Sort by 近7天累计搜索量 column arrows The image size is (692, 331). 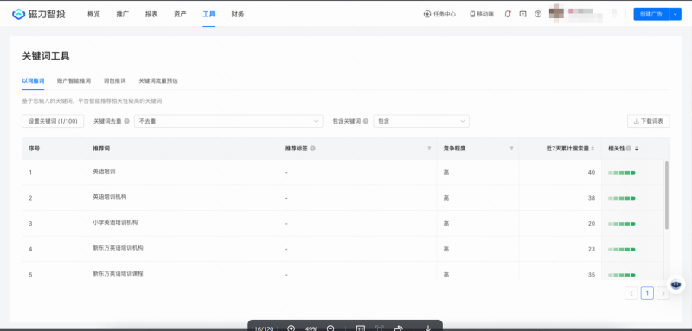click(x=593, y=149)
